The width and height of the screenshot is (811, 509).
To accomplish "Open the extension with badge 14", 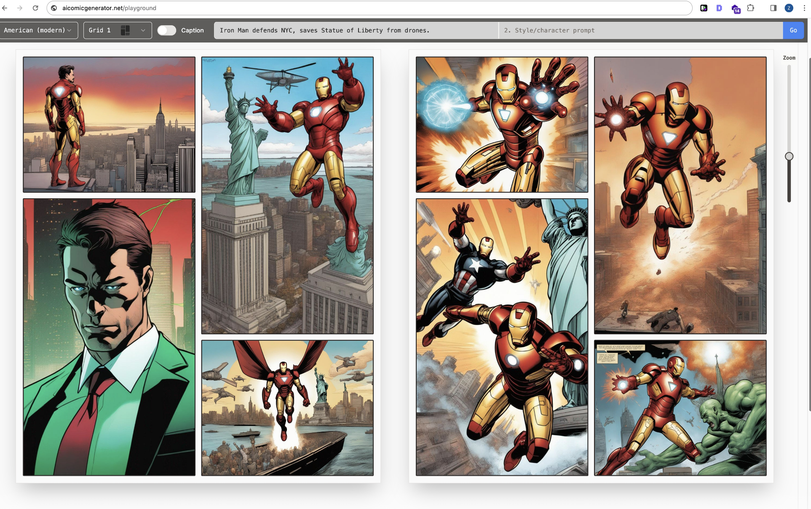I will tap(736, 9).
